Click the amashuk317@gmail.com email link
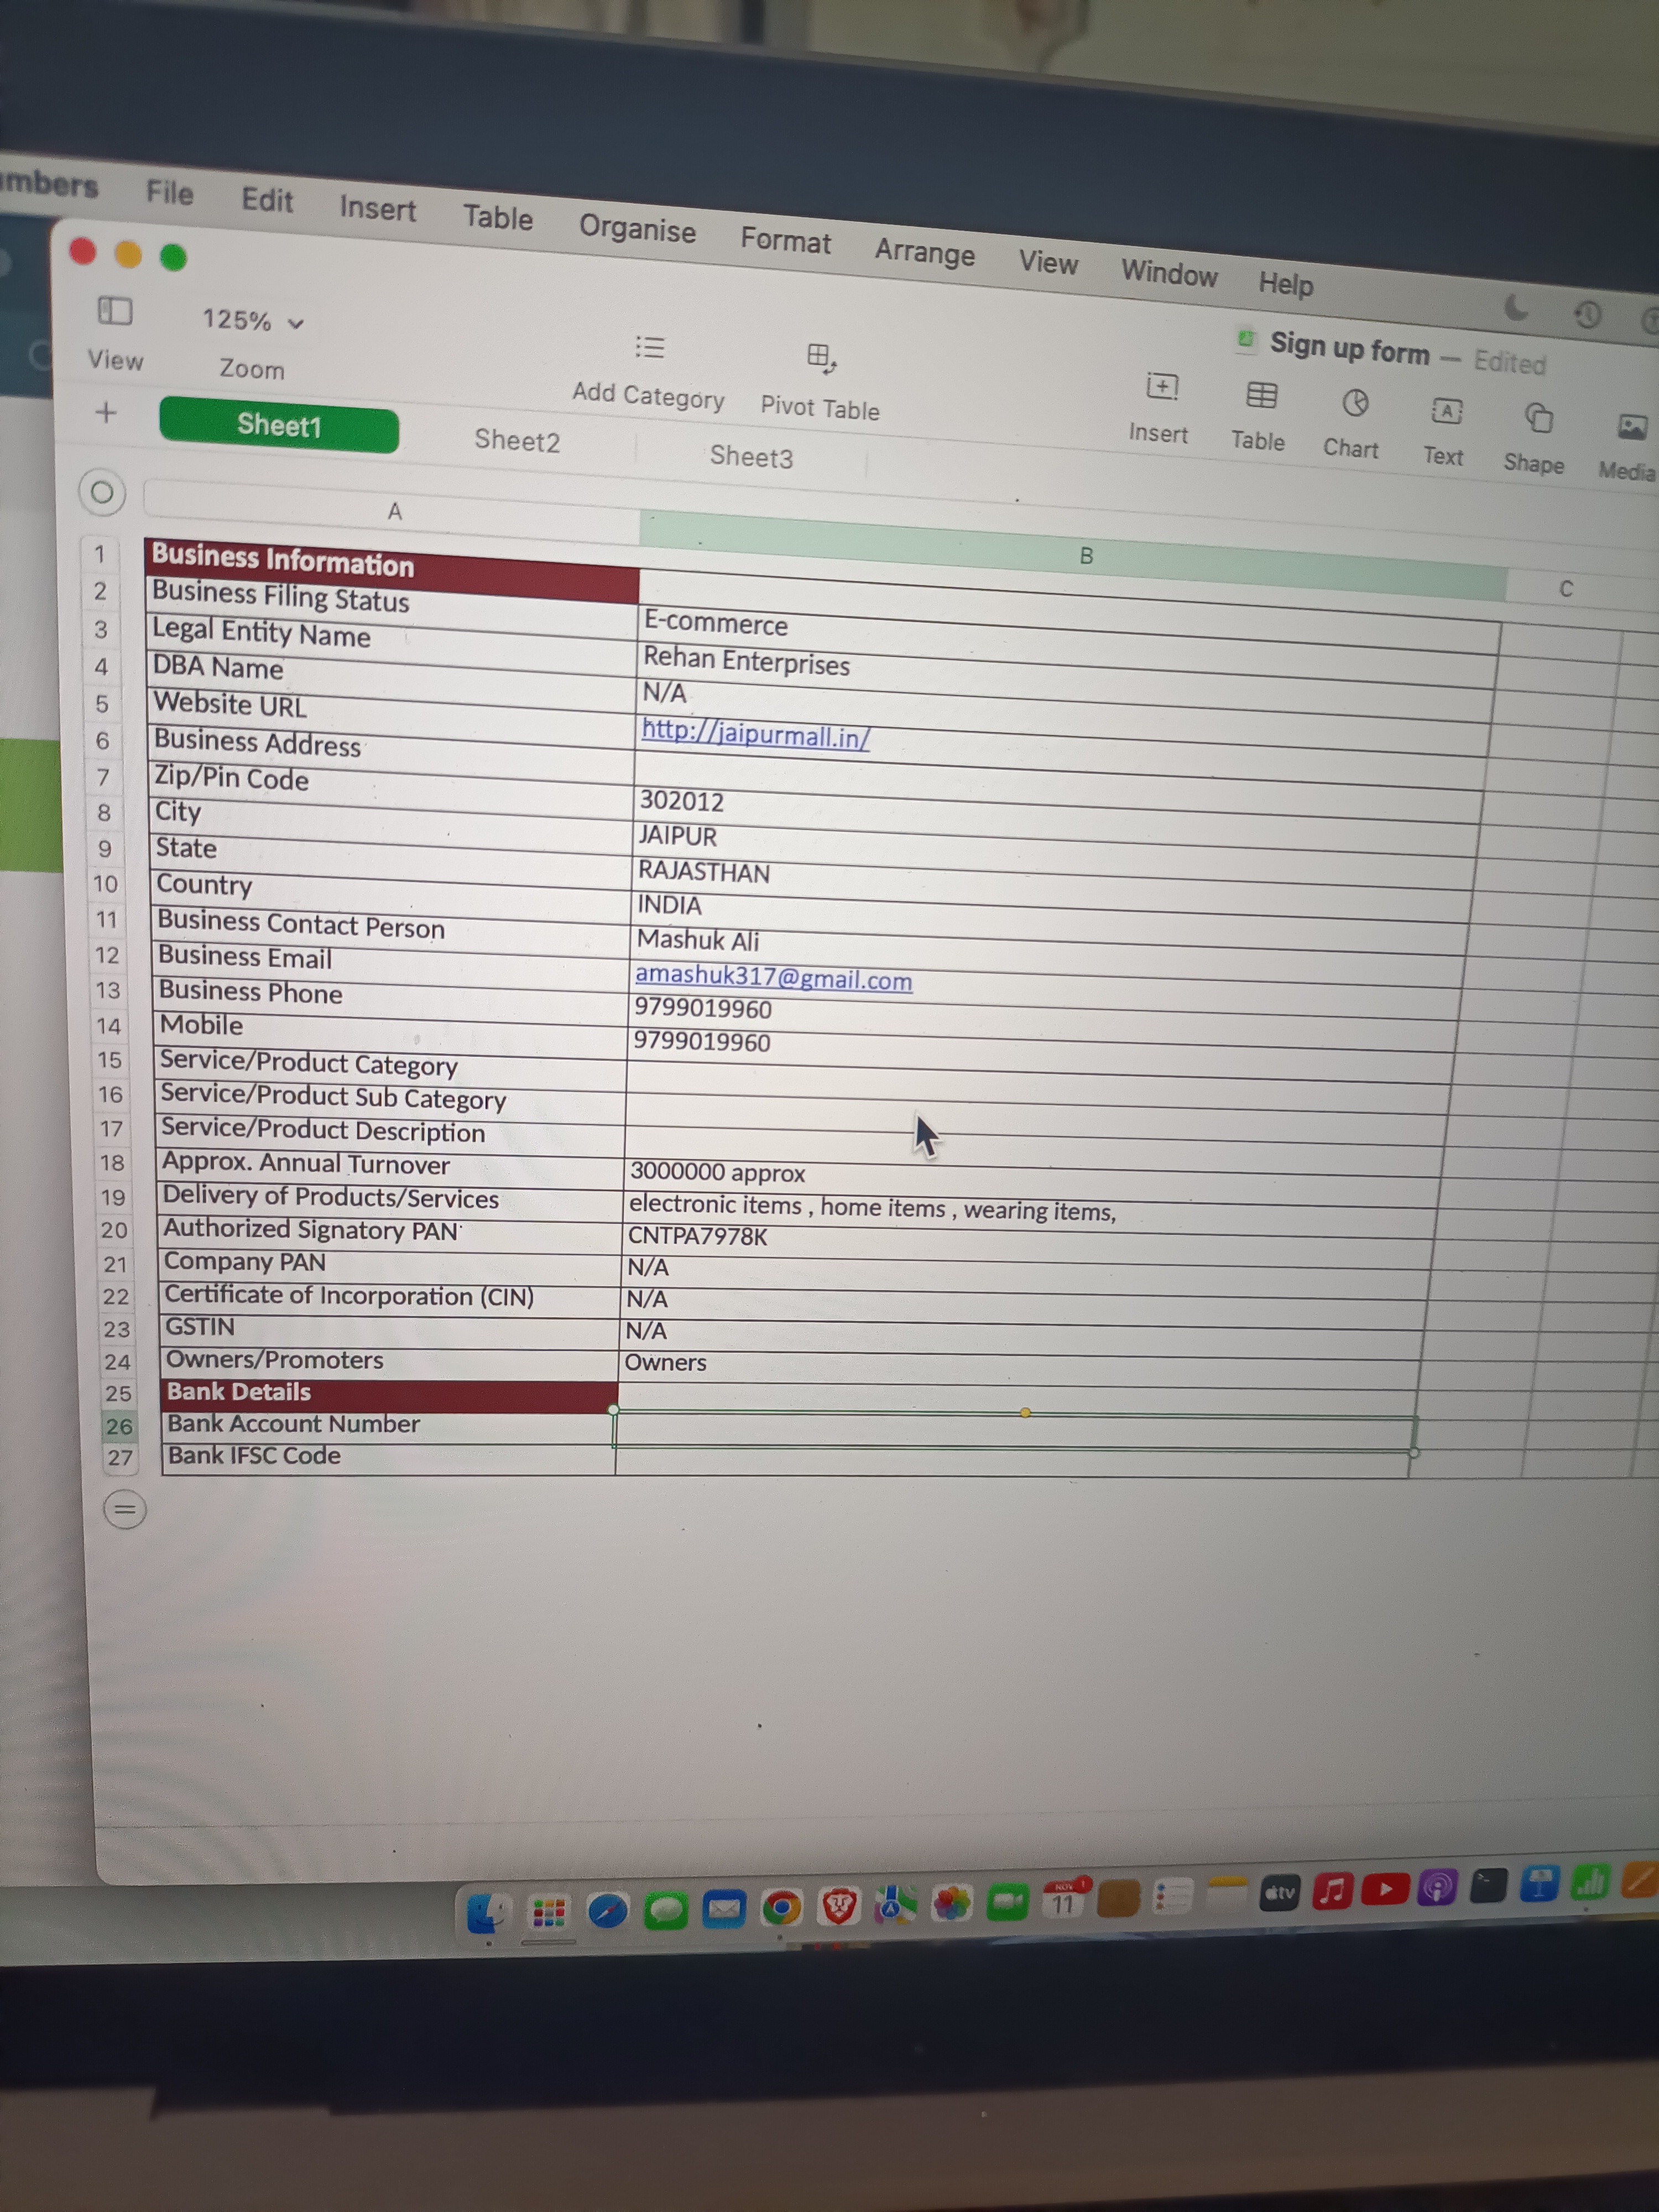1659x2212 pixels. pos(773,977)
